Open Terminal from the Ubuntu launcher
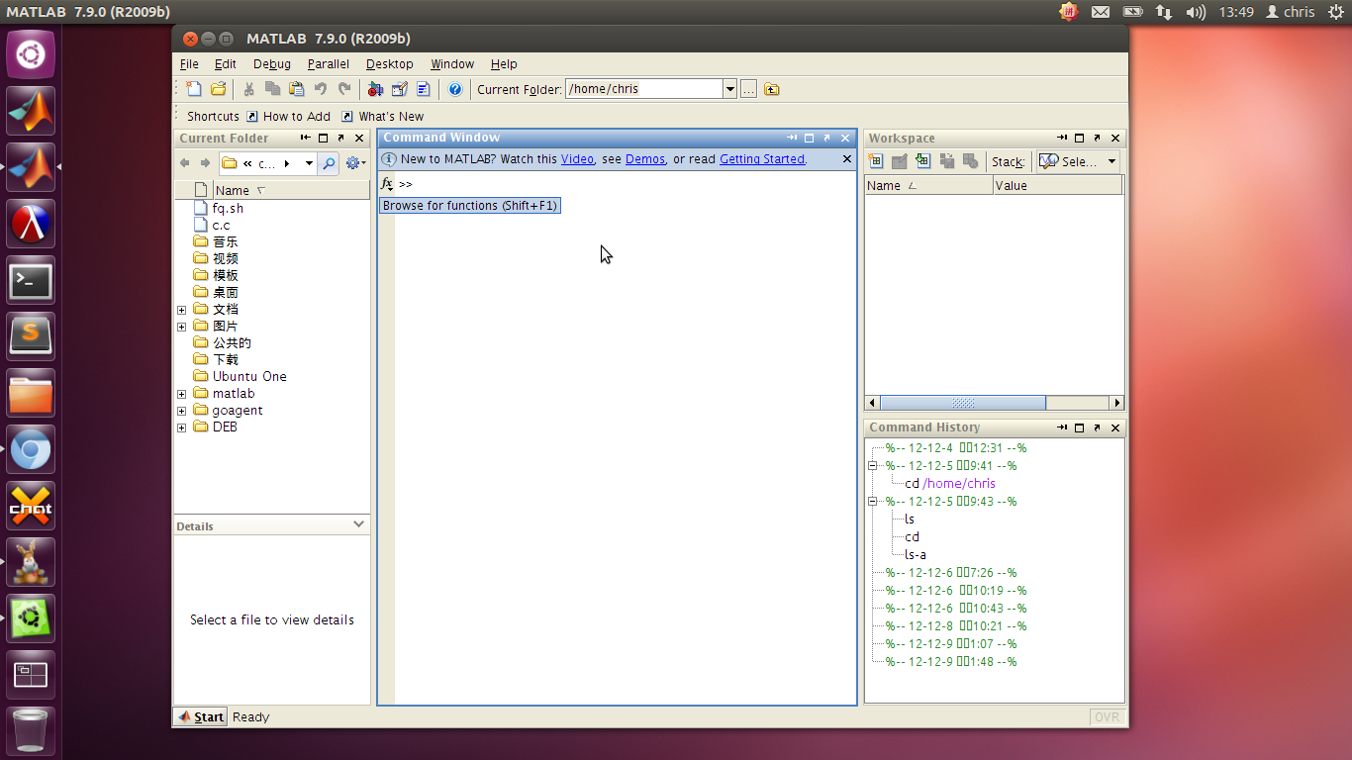Image resolution: width=1352 pixels, height=760 pixels. tap(31, 280)
